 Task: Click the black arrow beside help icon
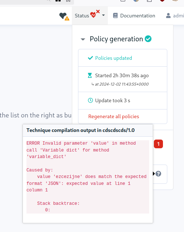(154, 174)
